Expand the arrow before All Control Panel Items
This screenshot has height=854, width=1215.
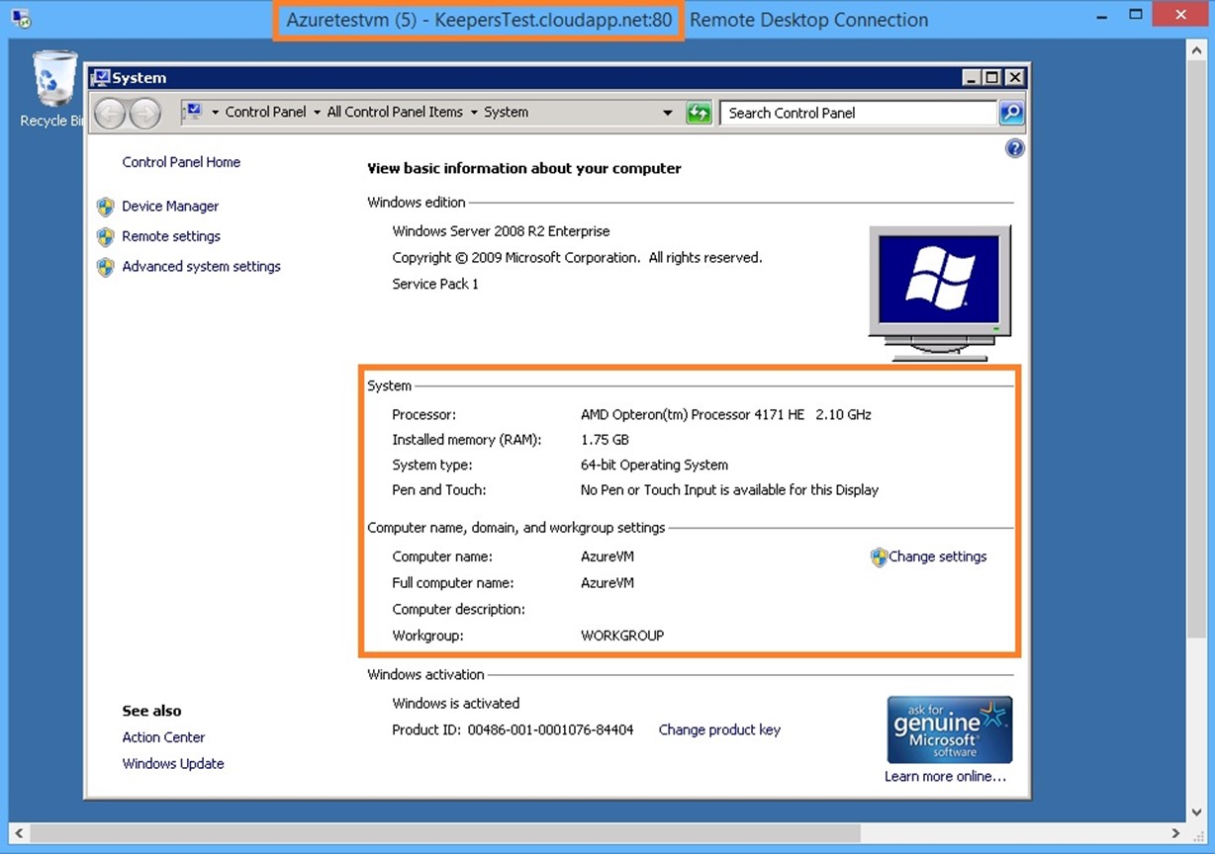click(x=317, y=113)
